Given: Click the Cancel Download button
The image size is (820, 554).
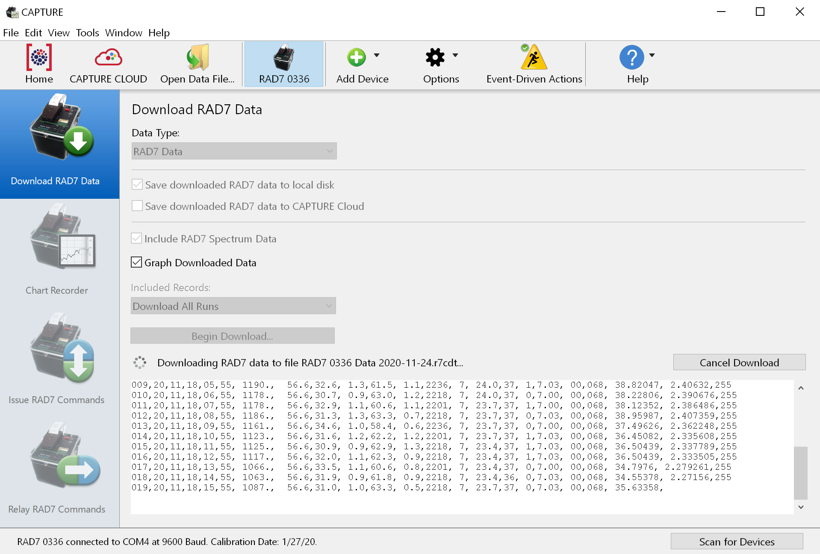Looking at the screenshot, I should (739, 362).
